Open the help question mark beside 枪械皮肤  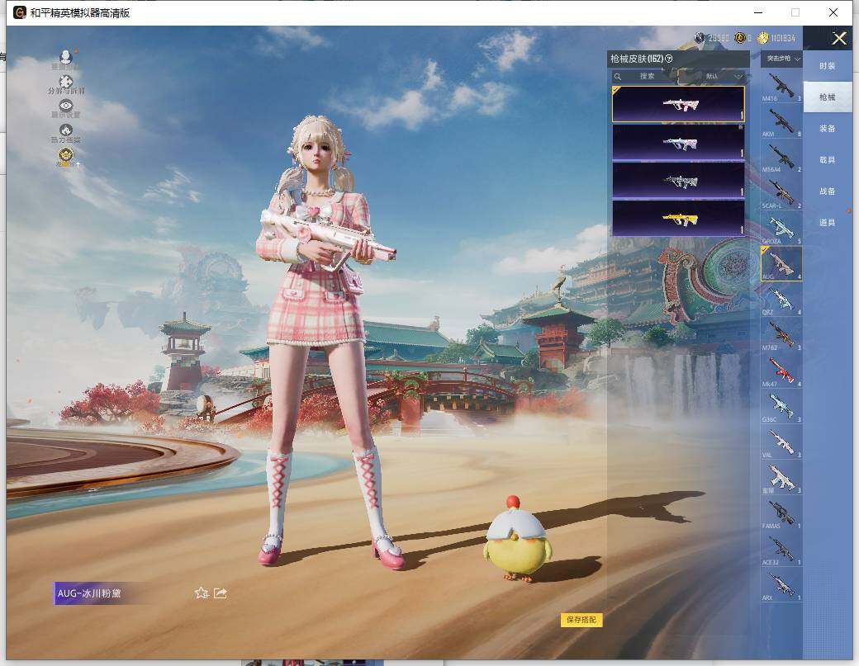pos(669,59)
